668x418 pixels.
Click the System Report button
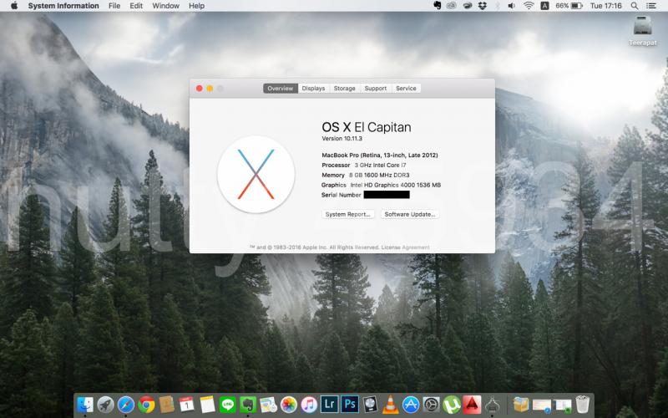pos(348,215)
